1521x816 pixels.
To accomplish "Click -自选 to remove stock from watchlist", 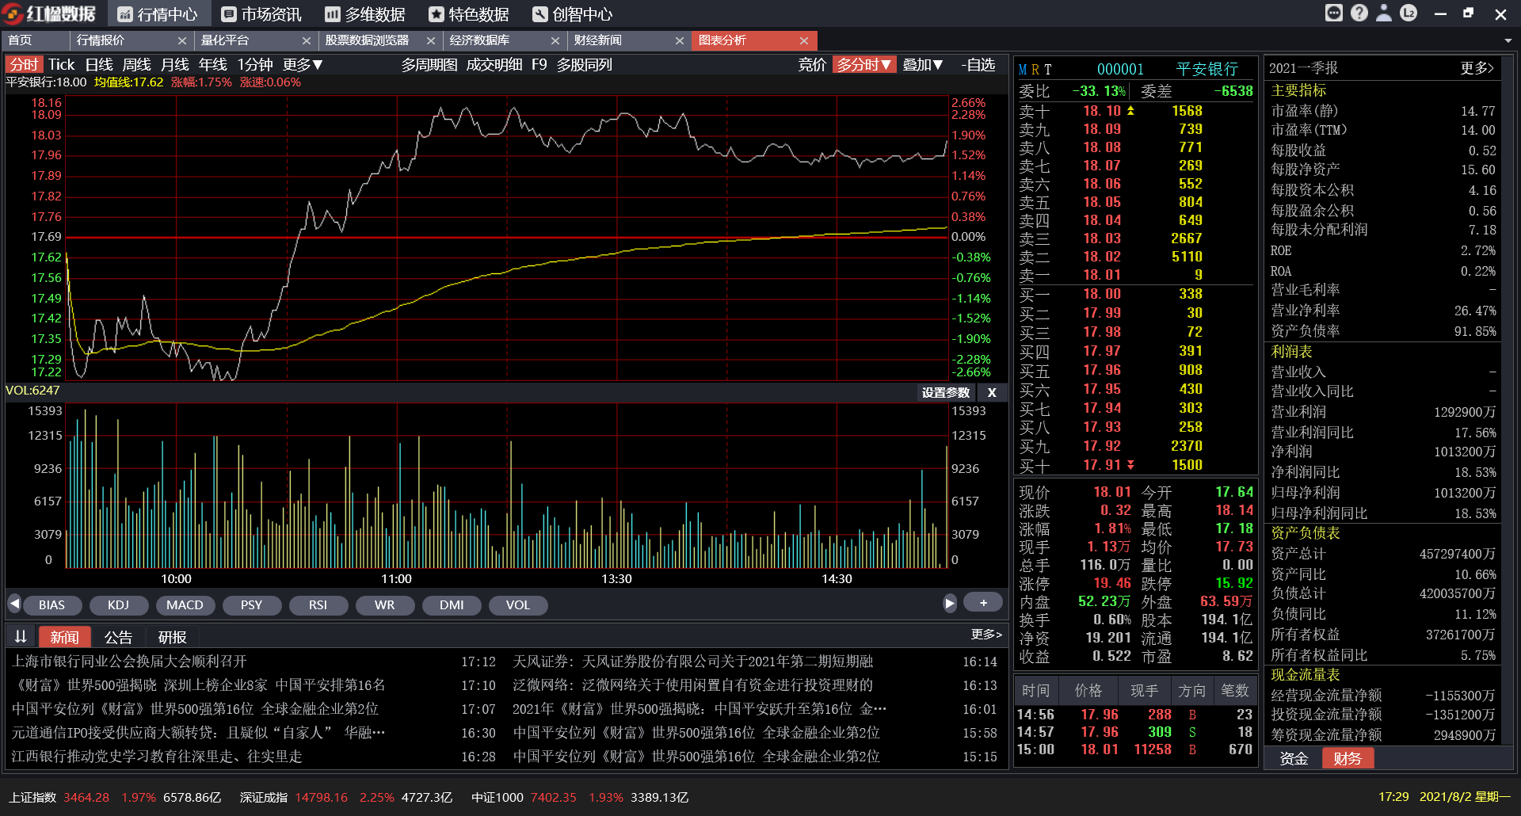I will click(978, 65).
